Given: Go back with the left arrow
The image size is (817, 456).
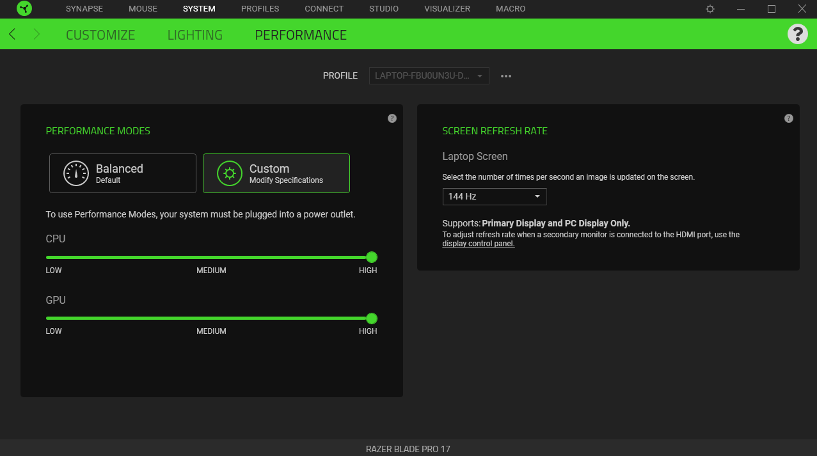Looking at the screenshot, I should (12, 35).
